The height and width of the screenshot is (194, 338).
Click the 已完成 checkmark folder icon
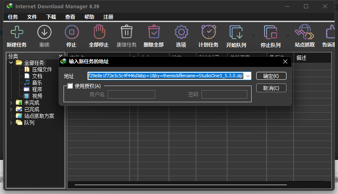(x=19, y=109)
